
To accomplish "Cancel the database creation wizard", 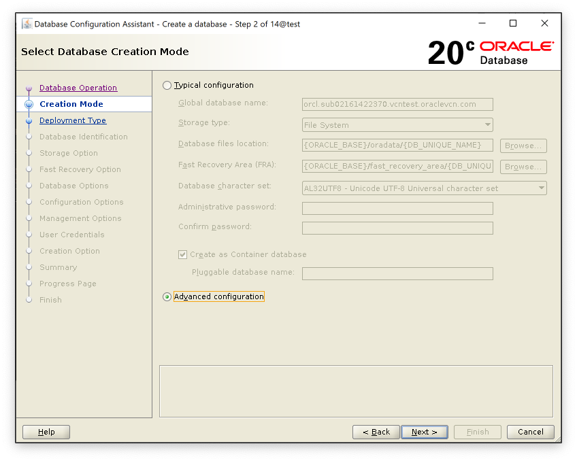I will [x=530, y=432].
